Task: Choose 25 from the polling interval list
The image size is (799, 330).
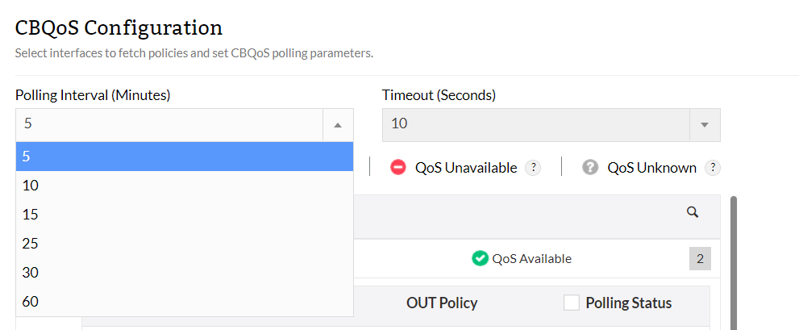Action: point(185,244)
